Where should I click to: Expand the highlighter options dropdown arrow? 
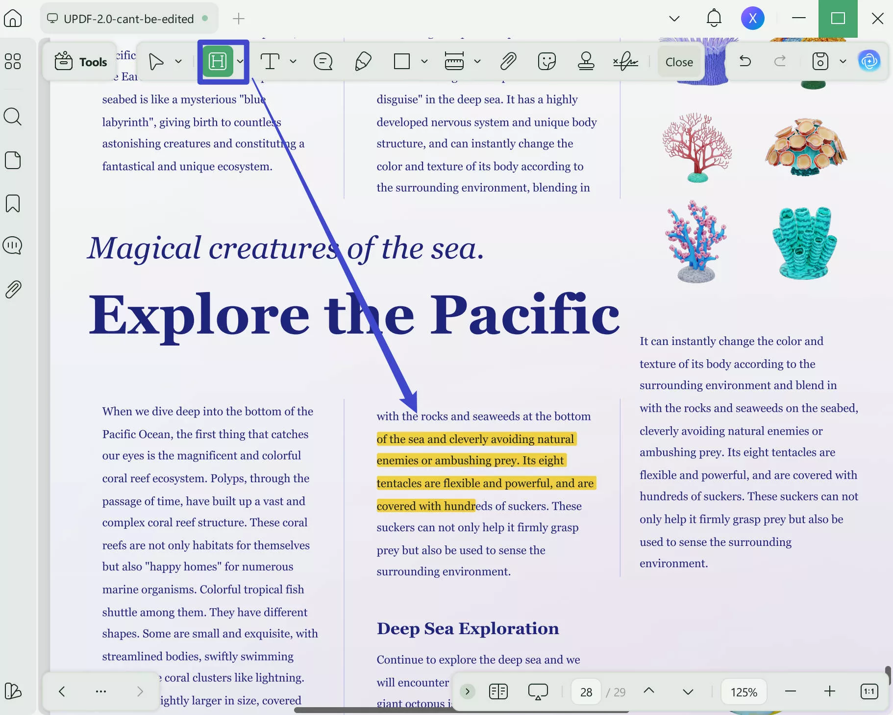click(240, 62)
